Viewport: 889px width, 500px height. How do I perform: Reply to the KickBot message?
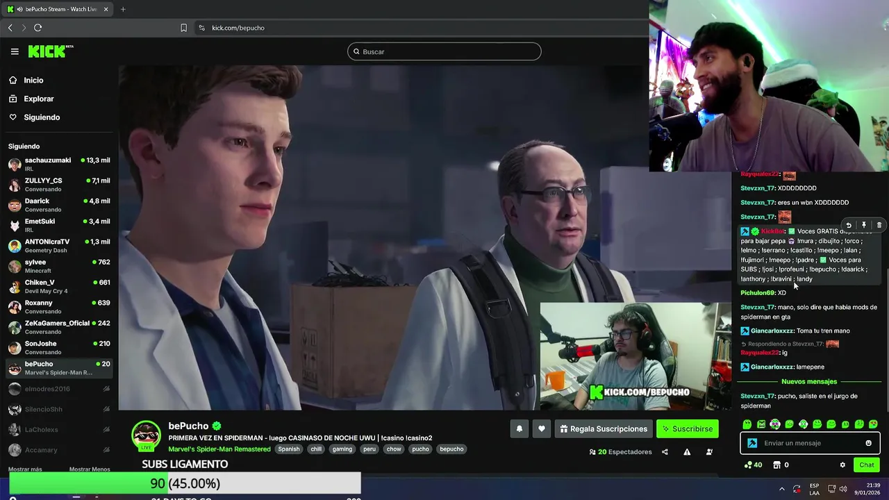[849, 225]
